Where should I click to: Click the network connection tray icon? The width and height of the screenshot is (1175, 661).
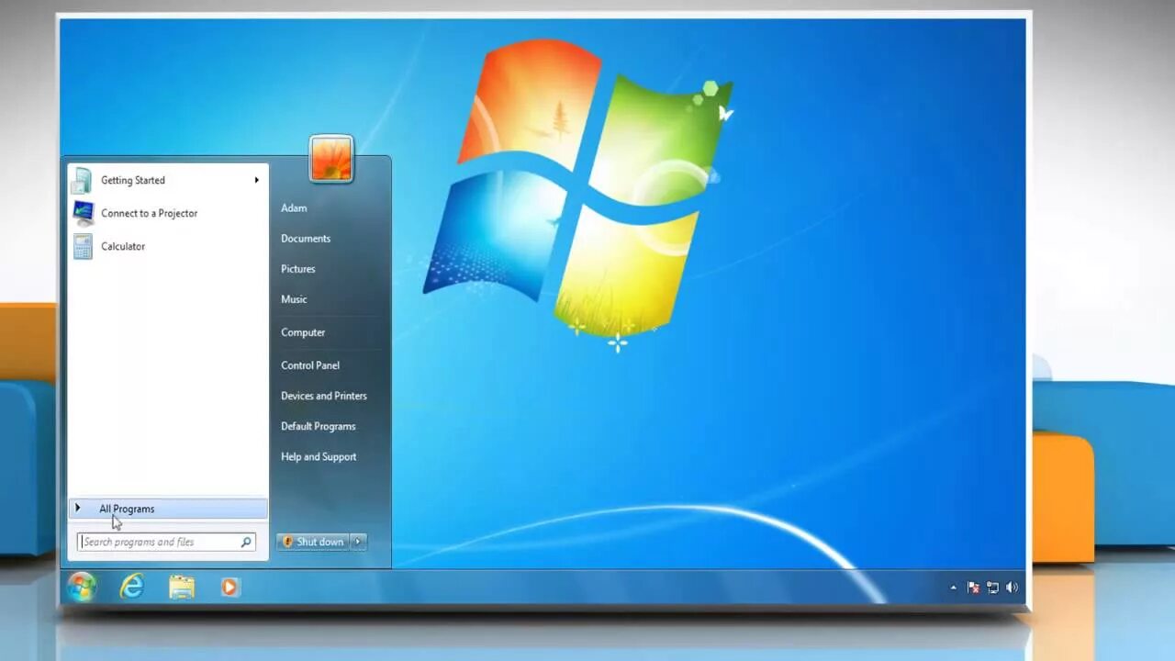point(992,588)
